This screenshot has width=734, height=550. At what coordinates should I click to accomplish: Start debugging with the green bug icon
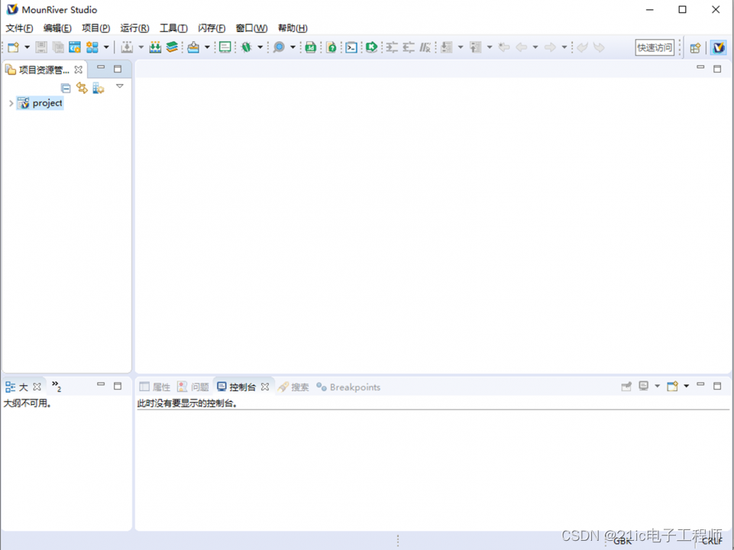(x=246, y=47)
